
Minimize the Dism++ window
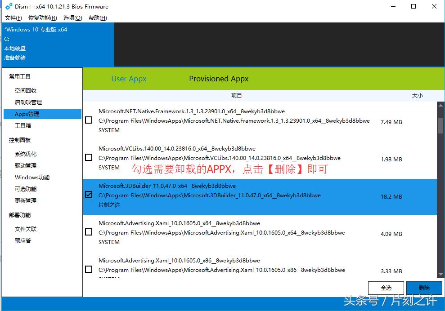393,6
